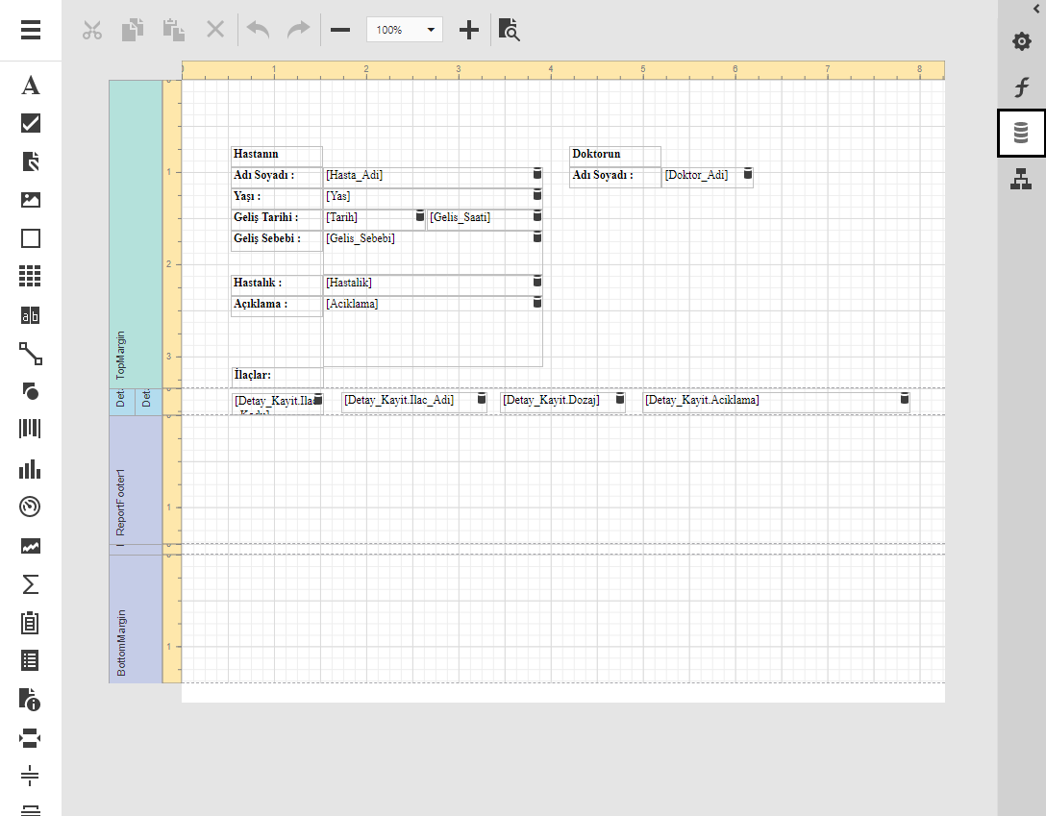Choose the Line tool in toolbox
This screenshot has height=816, width=1046.
[x=31, y=354]
